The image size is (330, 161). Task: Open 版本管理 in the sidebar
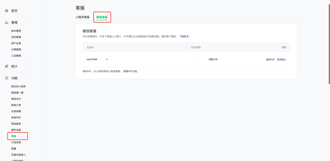(16, 31)
